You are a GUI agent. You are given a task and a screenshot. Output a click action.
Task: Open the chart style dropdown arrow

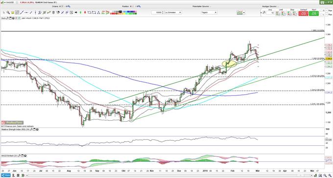point(244,13)
